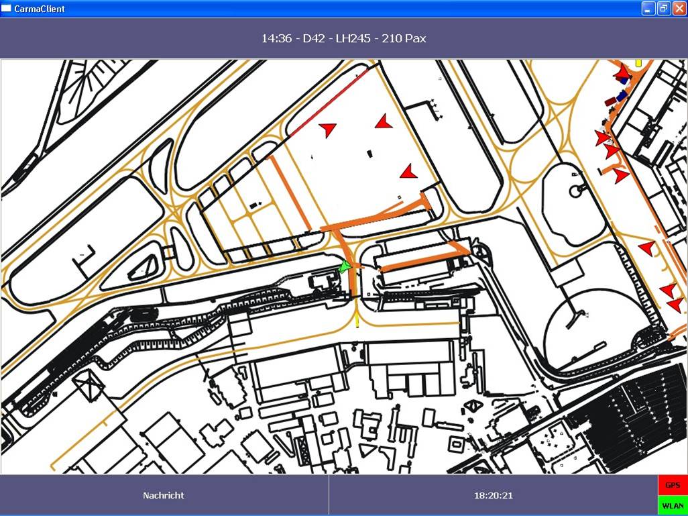The height and width of the screenshot is (516, 688).
Task: Click the green arrow vehicle marker
Action: pos(345,266)
